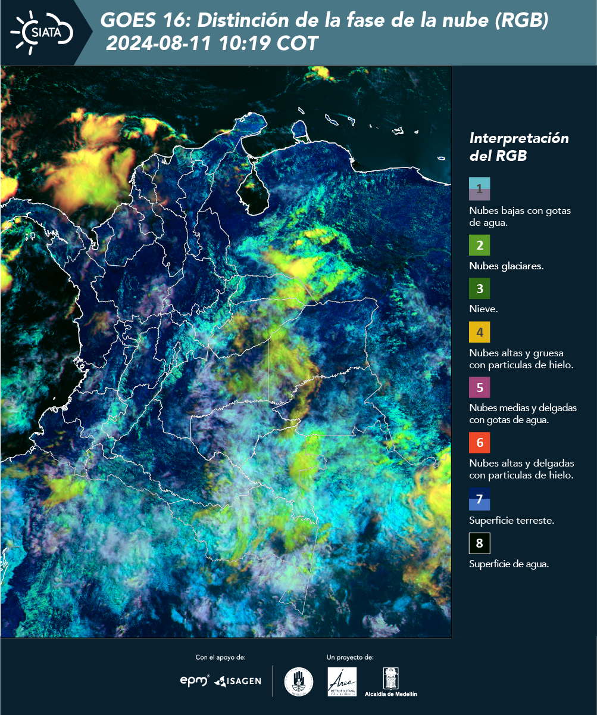The height and width of the screenshot is (715, 597).
Task: Click the epm logo in the footer
Action: point(195,680)
